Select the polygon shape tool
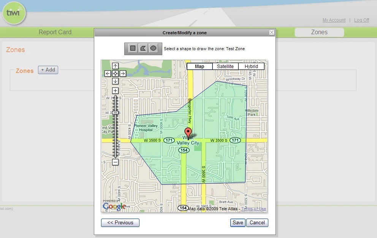377x238 pixels. (143, 48)
